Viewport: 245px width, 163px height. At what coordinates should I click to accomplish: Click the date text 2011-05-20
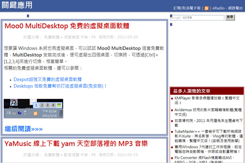pyautogui.click(x=127, y=37)
